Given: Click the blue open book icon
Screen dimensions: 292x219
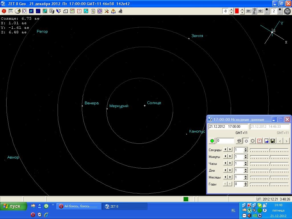Looking at the screenshot, I should 58,11.
